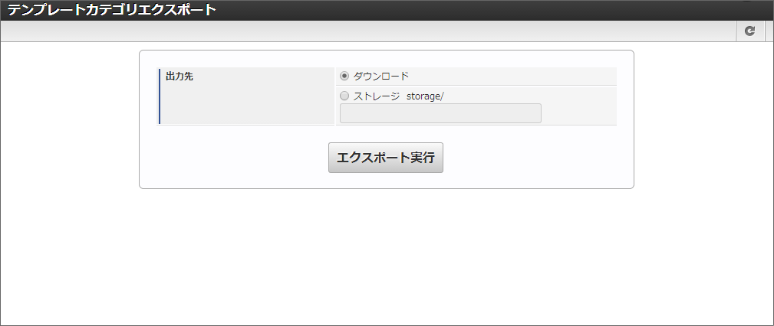Click the ダウンロード option label text
This screenshot has height=326, width=774.
point(381,76)
